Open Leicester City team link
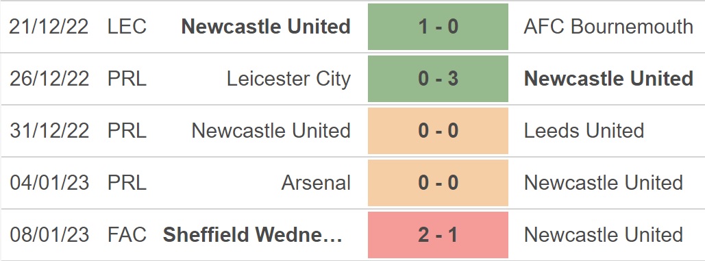 click(288, 79)
